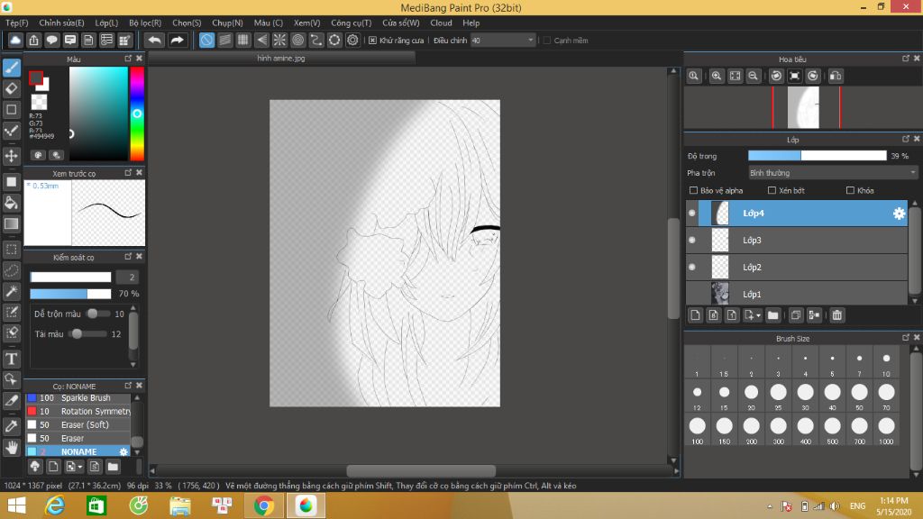
Task: Enable the Xén bớt checkbox
Action: (772, 191)
